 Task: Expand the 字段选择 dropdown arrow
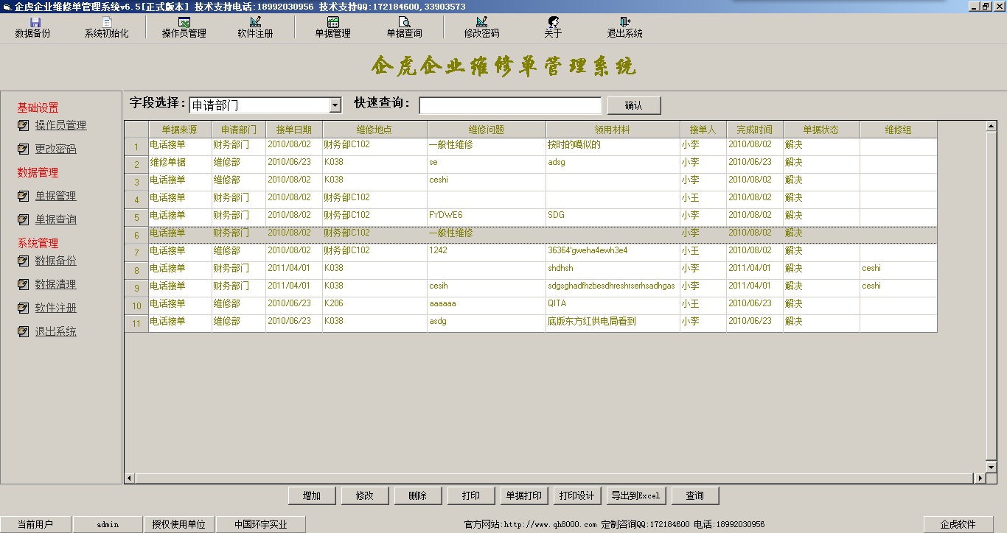[x=335, y=105]
